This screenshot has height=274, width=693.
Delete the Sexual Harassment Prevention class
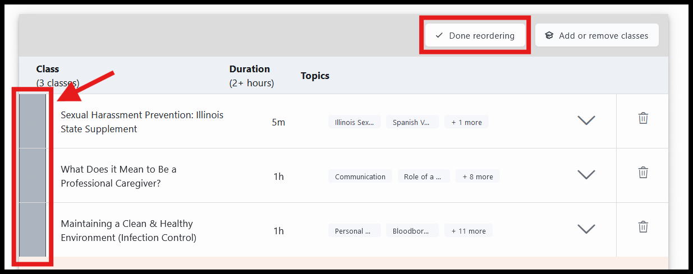[643, 118]
